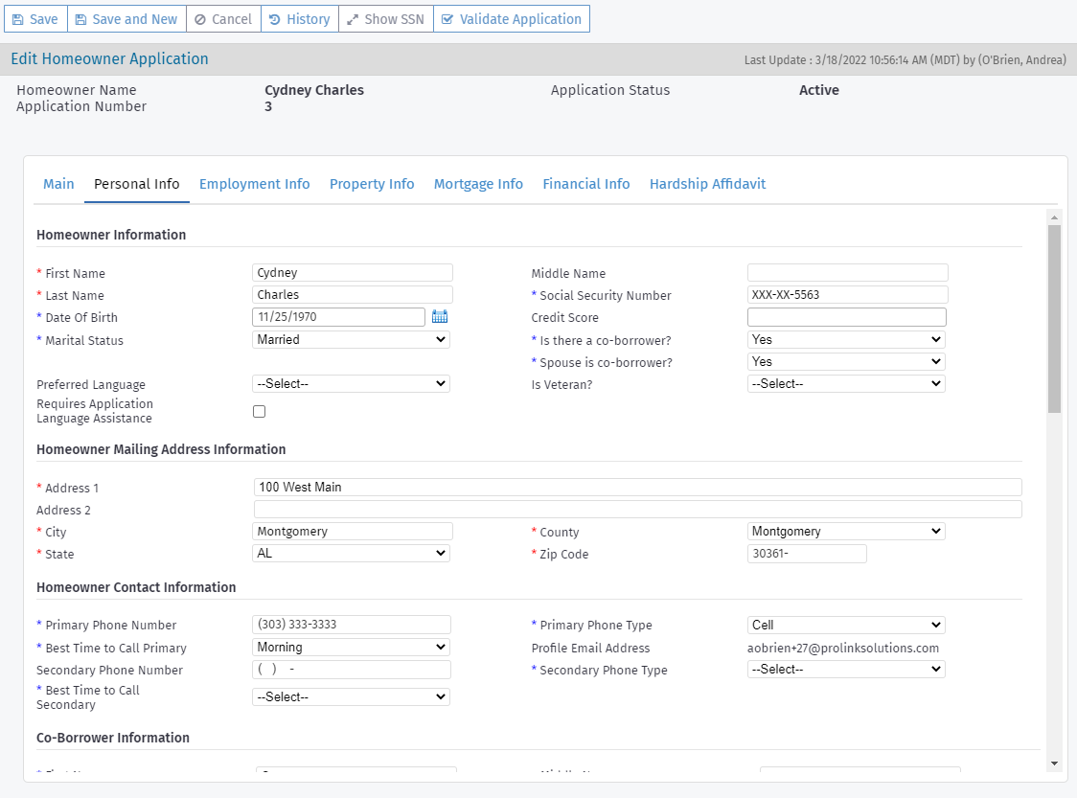
Task: Open the application History
Action: pyautogui.click(x=299, y=19)
